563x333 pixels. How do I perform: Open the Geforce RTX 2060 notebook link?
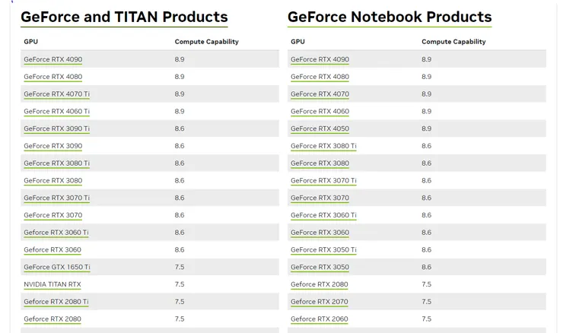click(x=319, y=319)
